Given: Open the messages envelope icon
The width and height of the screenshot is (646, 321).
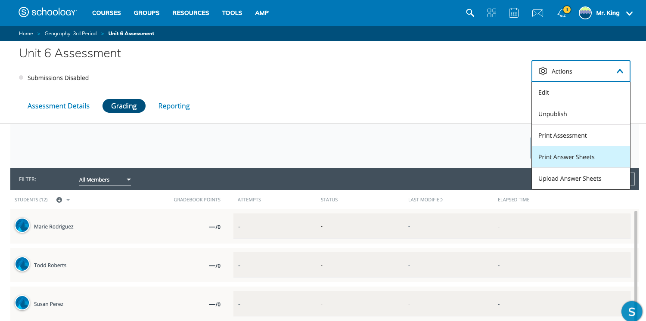Looking at the screenshot, I should (x=537, y=13).
